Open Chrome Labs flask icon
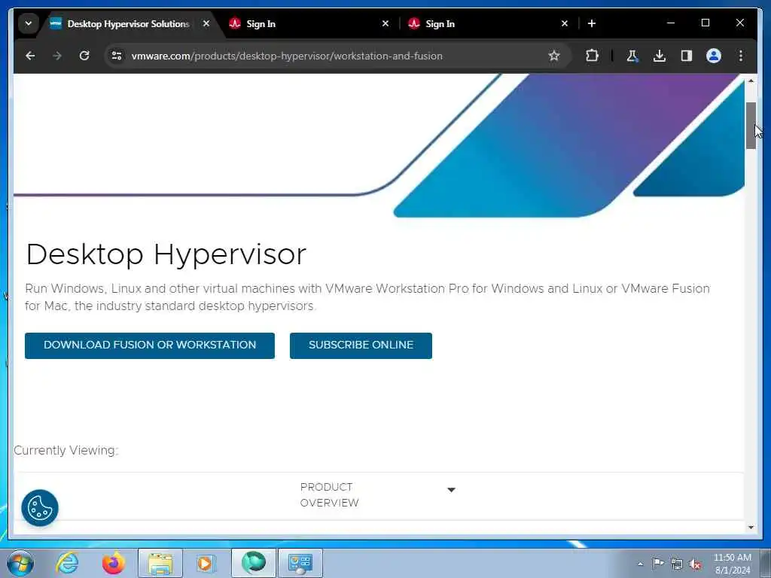This screenshot has width=771, height=578. [632, 56]
